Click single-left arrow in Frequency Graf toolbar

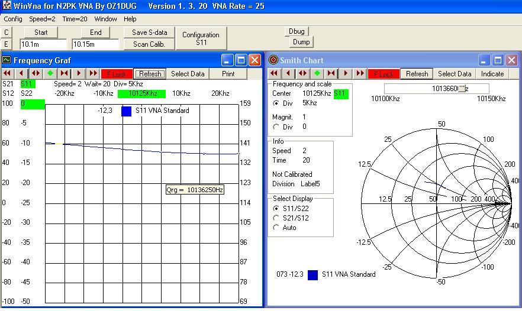21,73
